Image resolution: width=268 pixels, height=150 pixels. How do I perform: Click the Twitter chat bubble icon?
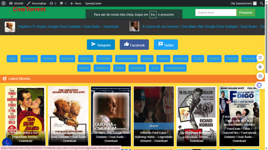[x=161, y=44]
